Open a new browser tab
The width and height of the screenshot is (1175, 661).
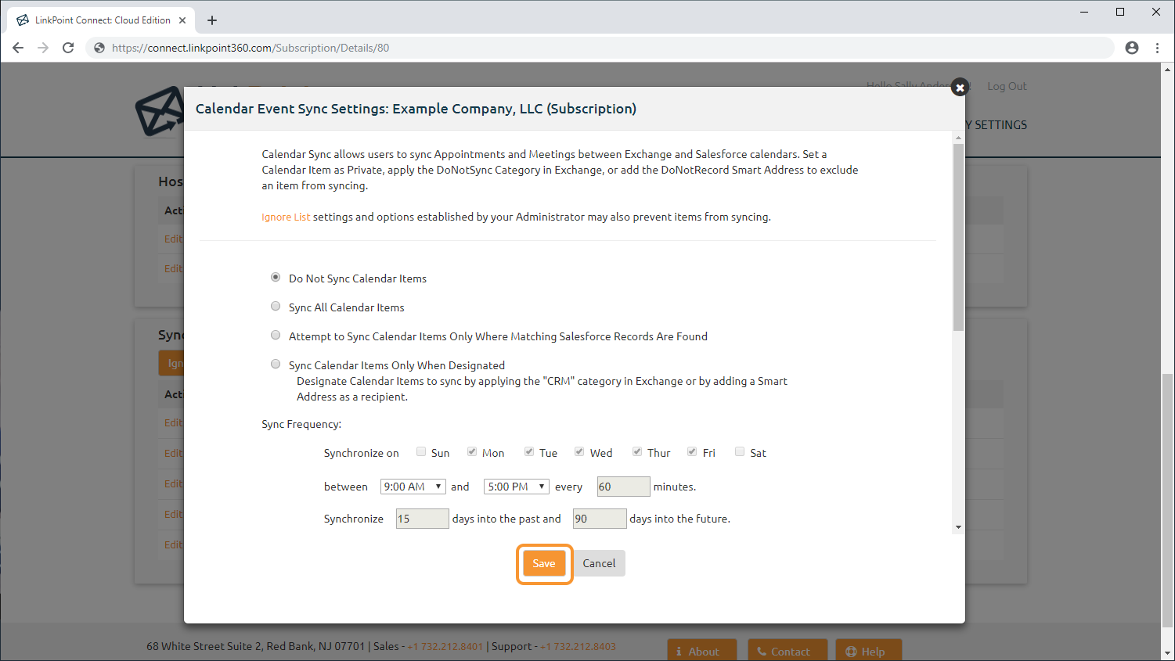tap(212, 20)
